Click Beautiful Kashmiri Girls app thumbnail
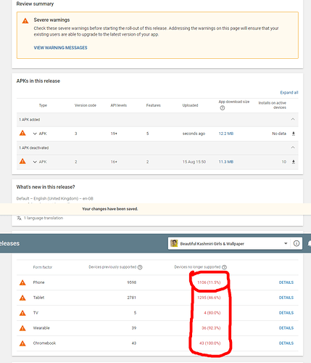The height and width of the screenshot is (363, 311). [174, 243]
